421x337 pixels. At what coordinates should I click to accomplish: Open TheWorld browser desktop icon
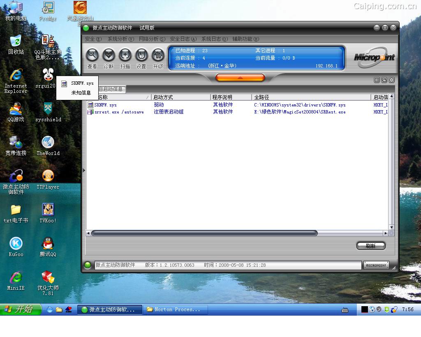click(x=48, y=146)
